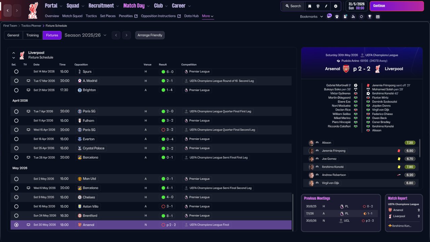Image resolution: width=430 pixels, height=242 pixels.
Task: Switch to the Training tab
Action: click(33, 35)
